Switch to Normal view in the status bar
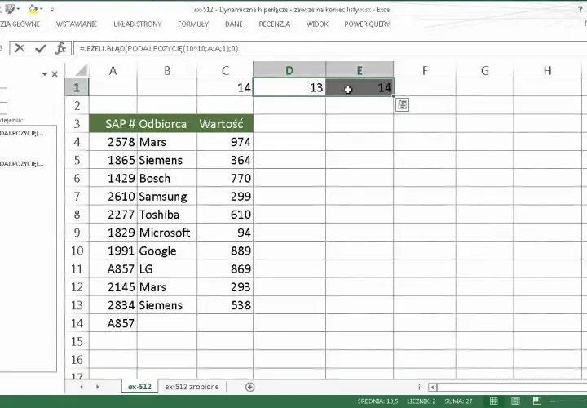The width and height of the screenshot is (587, 408). [x=493, y=401]
